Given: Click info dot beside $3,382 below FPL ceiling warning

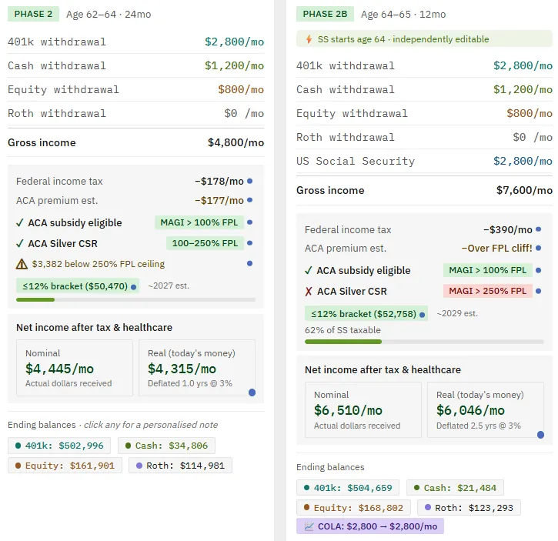Looking at the screenshot, I should point(250,263).
